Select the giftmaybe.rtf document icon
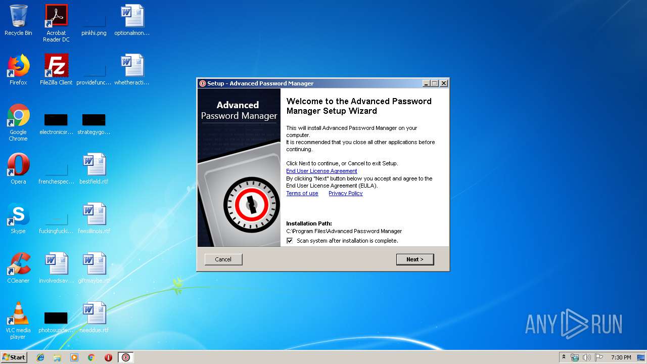The height and width of the screenshot is (364, 647). pyautogui.click(x=94, y=268)
